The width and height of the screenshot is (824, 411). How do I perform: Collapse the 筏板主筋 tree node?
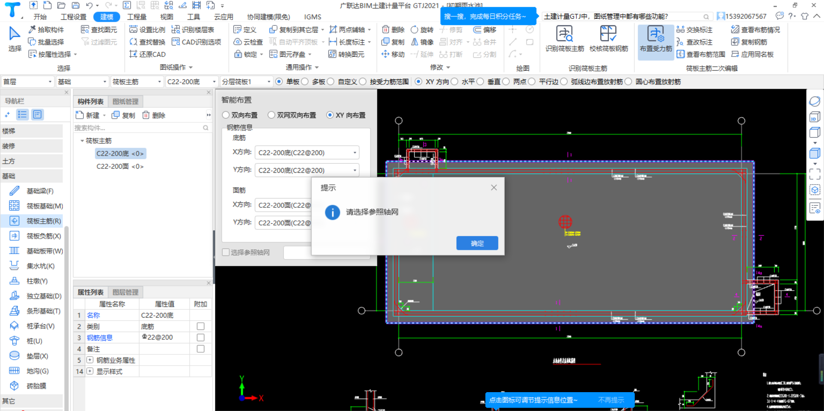[x=82, y=141]
